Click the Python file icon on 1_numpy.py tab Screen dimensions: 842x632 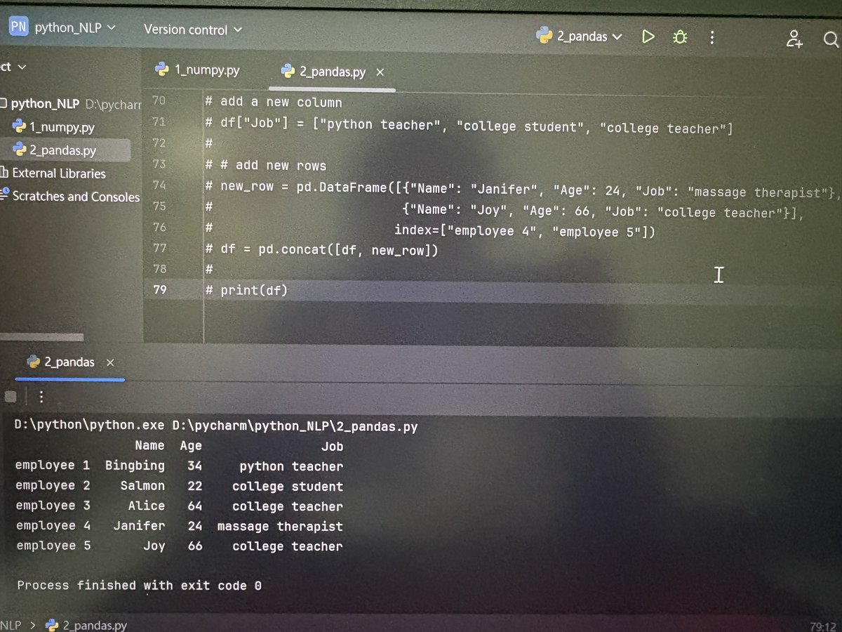click(162, 69)
